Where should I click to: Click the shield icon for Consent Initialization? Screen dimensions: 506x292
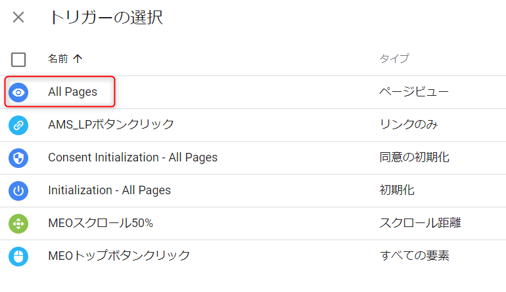18,158
